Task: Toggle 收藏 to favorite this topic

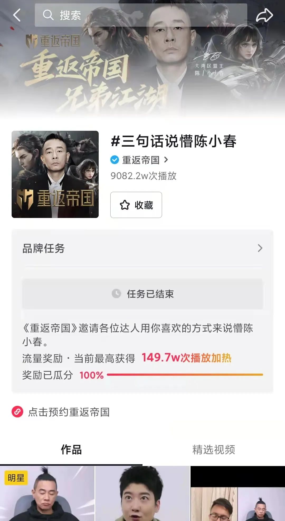Action: (136, 205)
